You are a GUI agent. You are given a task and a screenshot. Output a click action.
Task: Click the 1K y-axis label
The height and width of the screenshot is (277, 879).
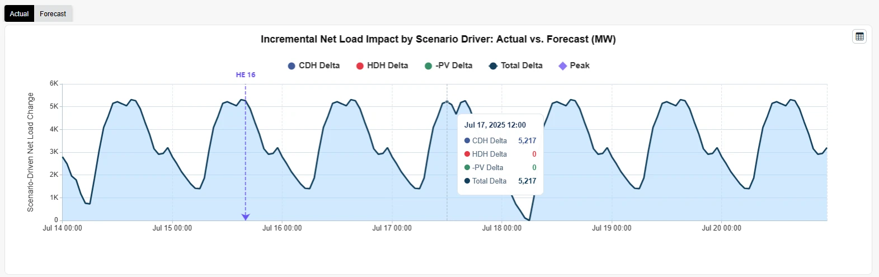click(x=54, y=198)
